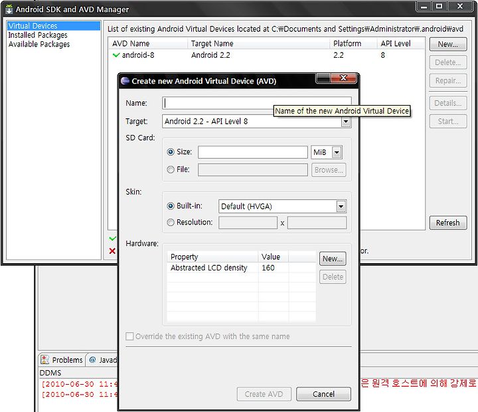Image resolution: width=478 pixels, height=412 pixels.
Task: Open the MiB size unit dropdown
Action: click(337, 152)
